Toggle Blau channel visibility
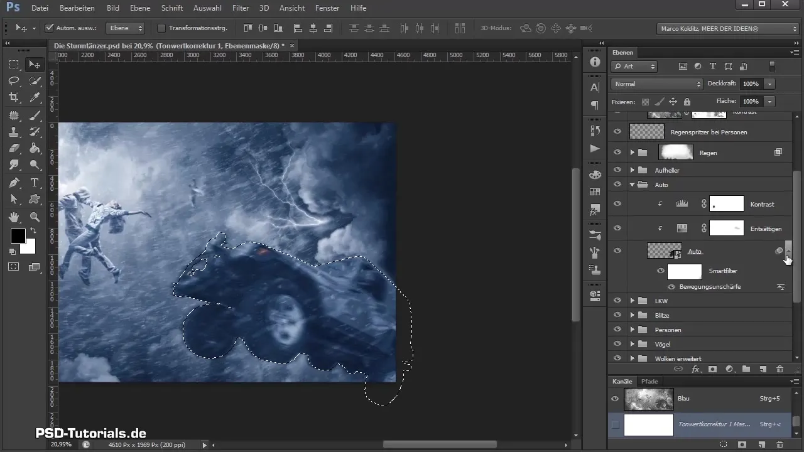This screenshot has height=452, width=804. point(616,399)
